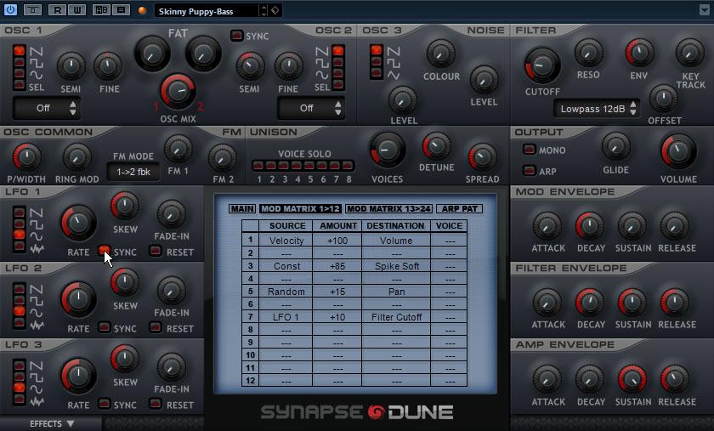This screenshot has height=431, width=714.
Task: Toggle LFO 2 SYNC switch
Action: [x=105, y=327]
